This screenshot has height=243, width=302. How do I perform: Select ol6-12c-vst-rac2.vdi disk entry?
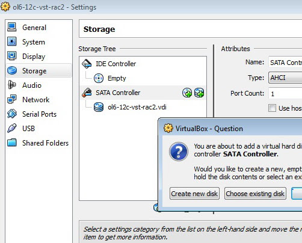[137, 107]
